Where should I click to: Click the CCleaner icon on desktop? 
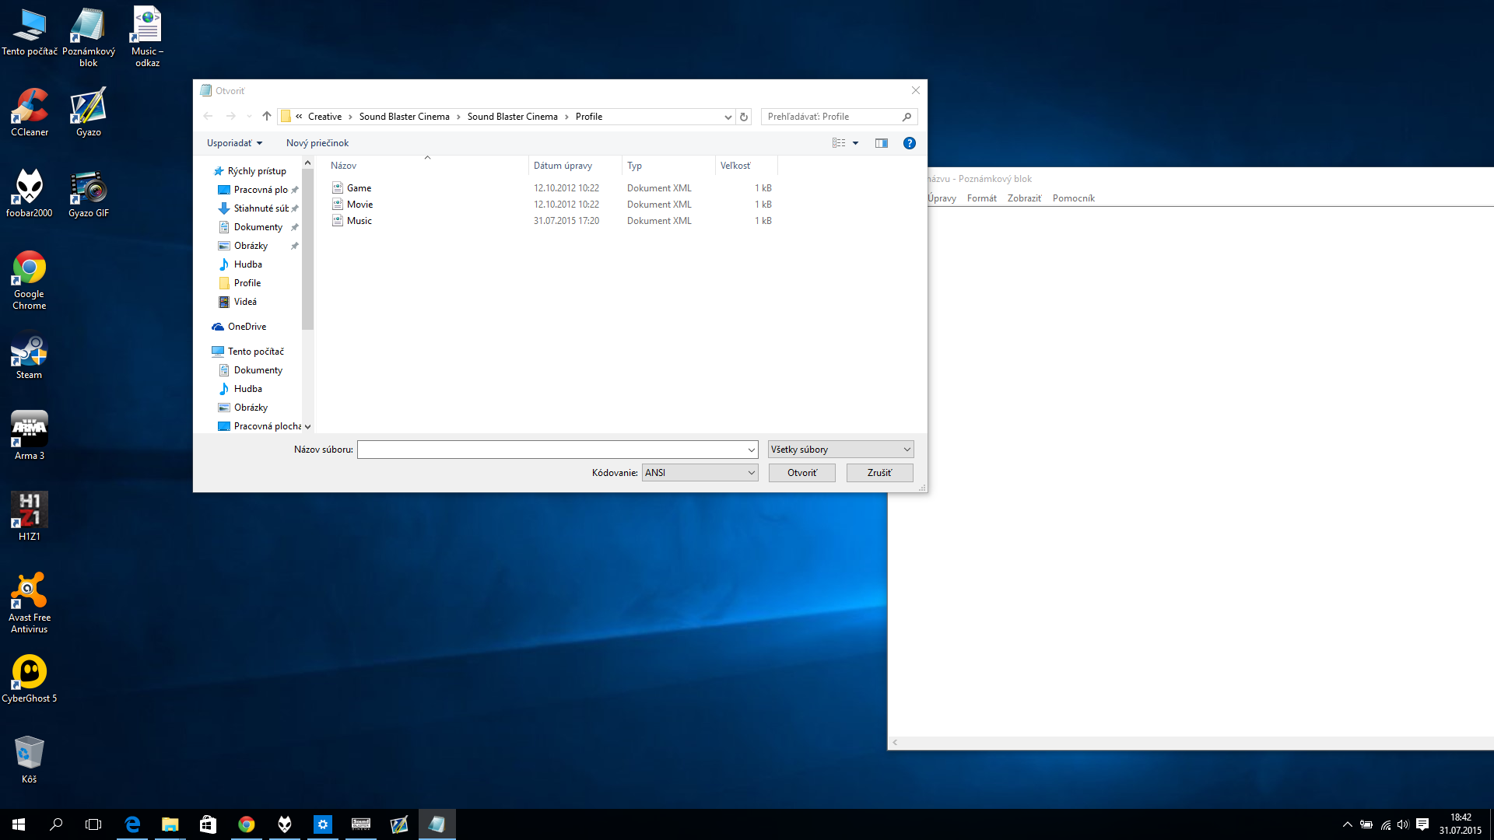(28, 110)
